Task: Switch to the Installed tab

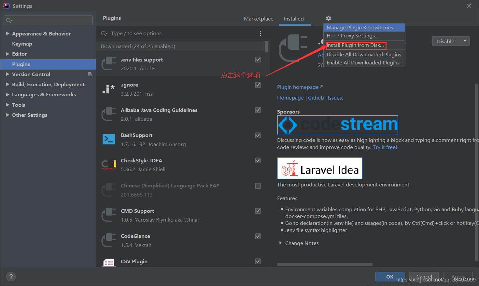Action: click(294, 19)
